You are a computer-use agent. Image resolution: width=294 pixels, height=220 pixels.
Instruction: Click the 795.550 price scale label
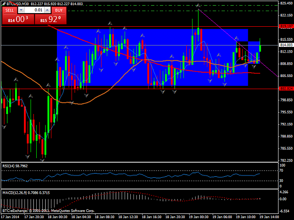click(286, 112)
